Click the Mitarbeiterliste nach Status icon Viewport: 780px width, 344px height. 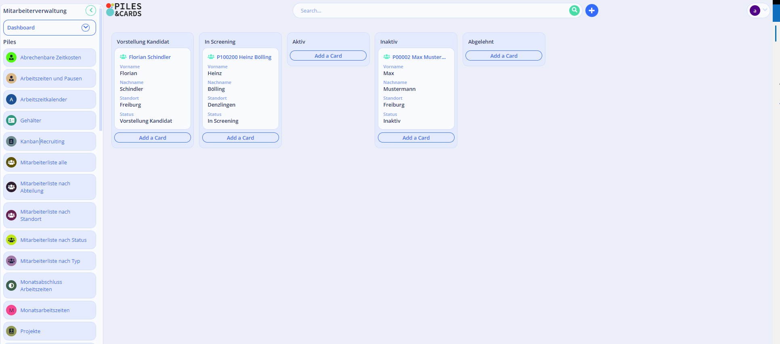(x=11, y=240)
